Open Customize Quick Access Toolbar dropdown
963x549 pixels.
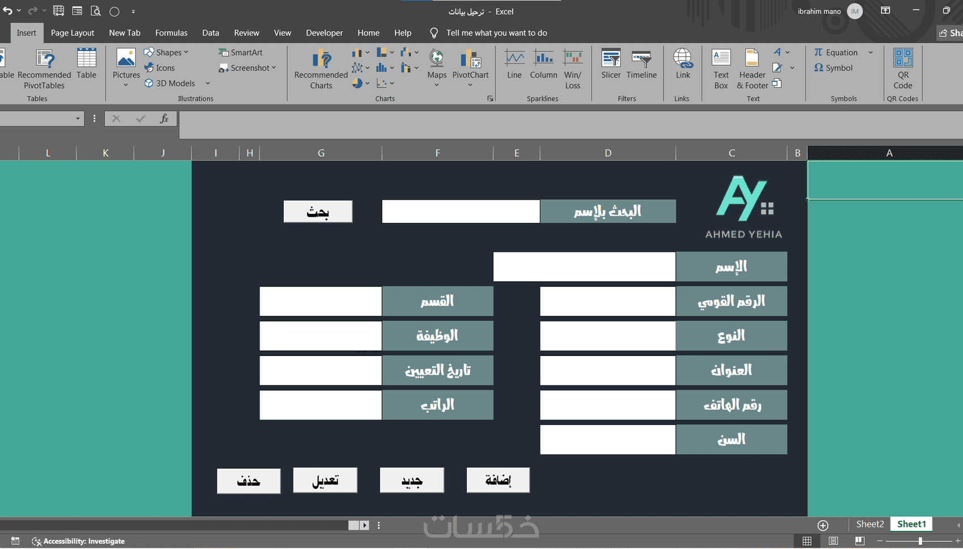coord(133,11)
